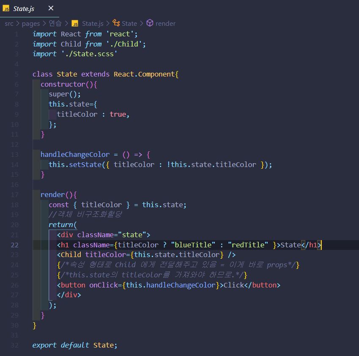The width and height of the screenshot is (359, 356).
Task: Click the JS file icon in tab
Action: [x=6, y=8]
